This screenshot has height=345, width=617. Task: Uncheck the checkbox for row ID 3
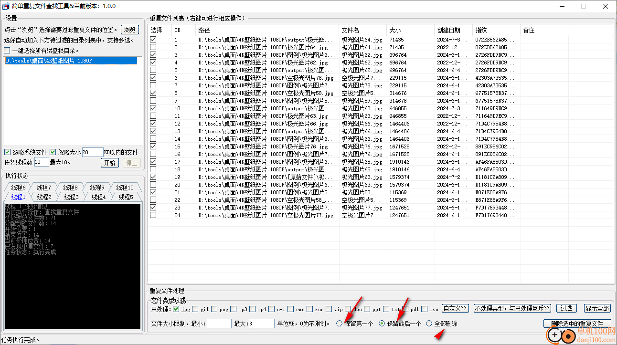pos(153,55)
